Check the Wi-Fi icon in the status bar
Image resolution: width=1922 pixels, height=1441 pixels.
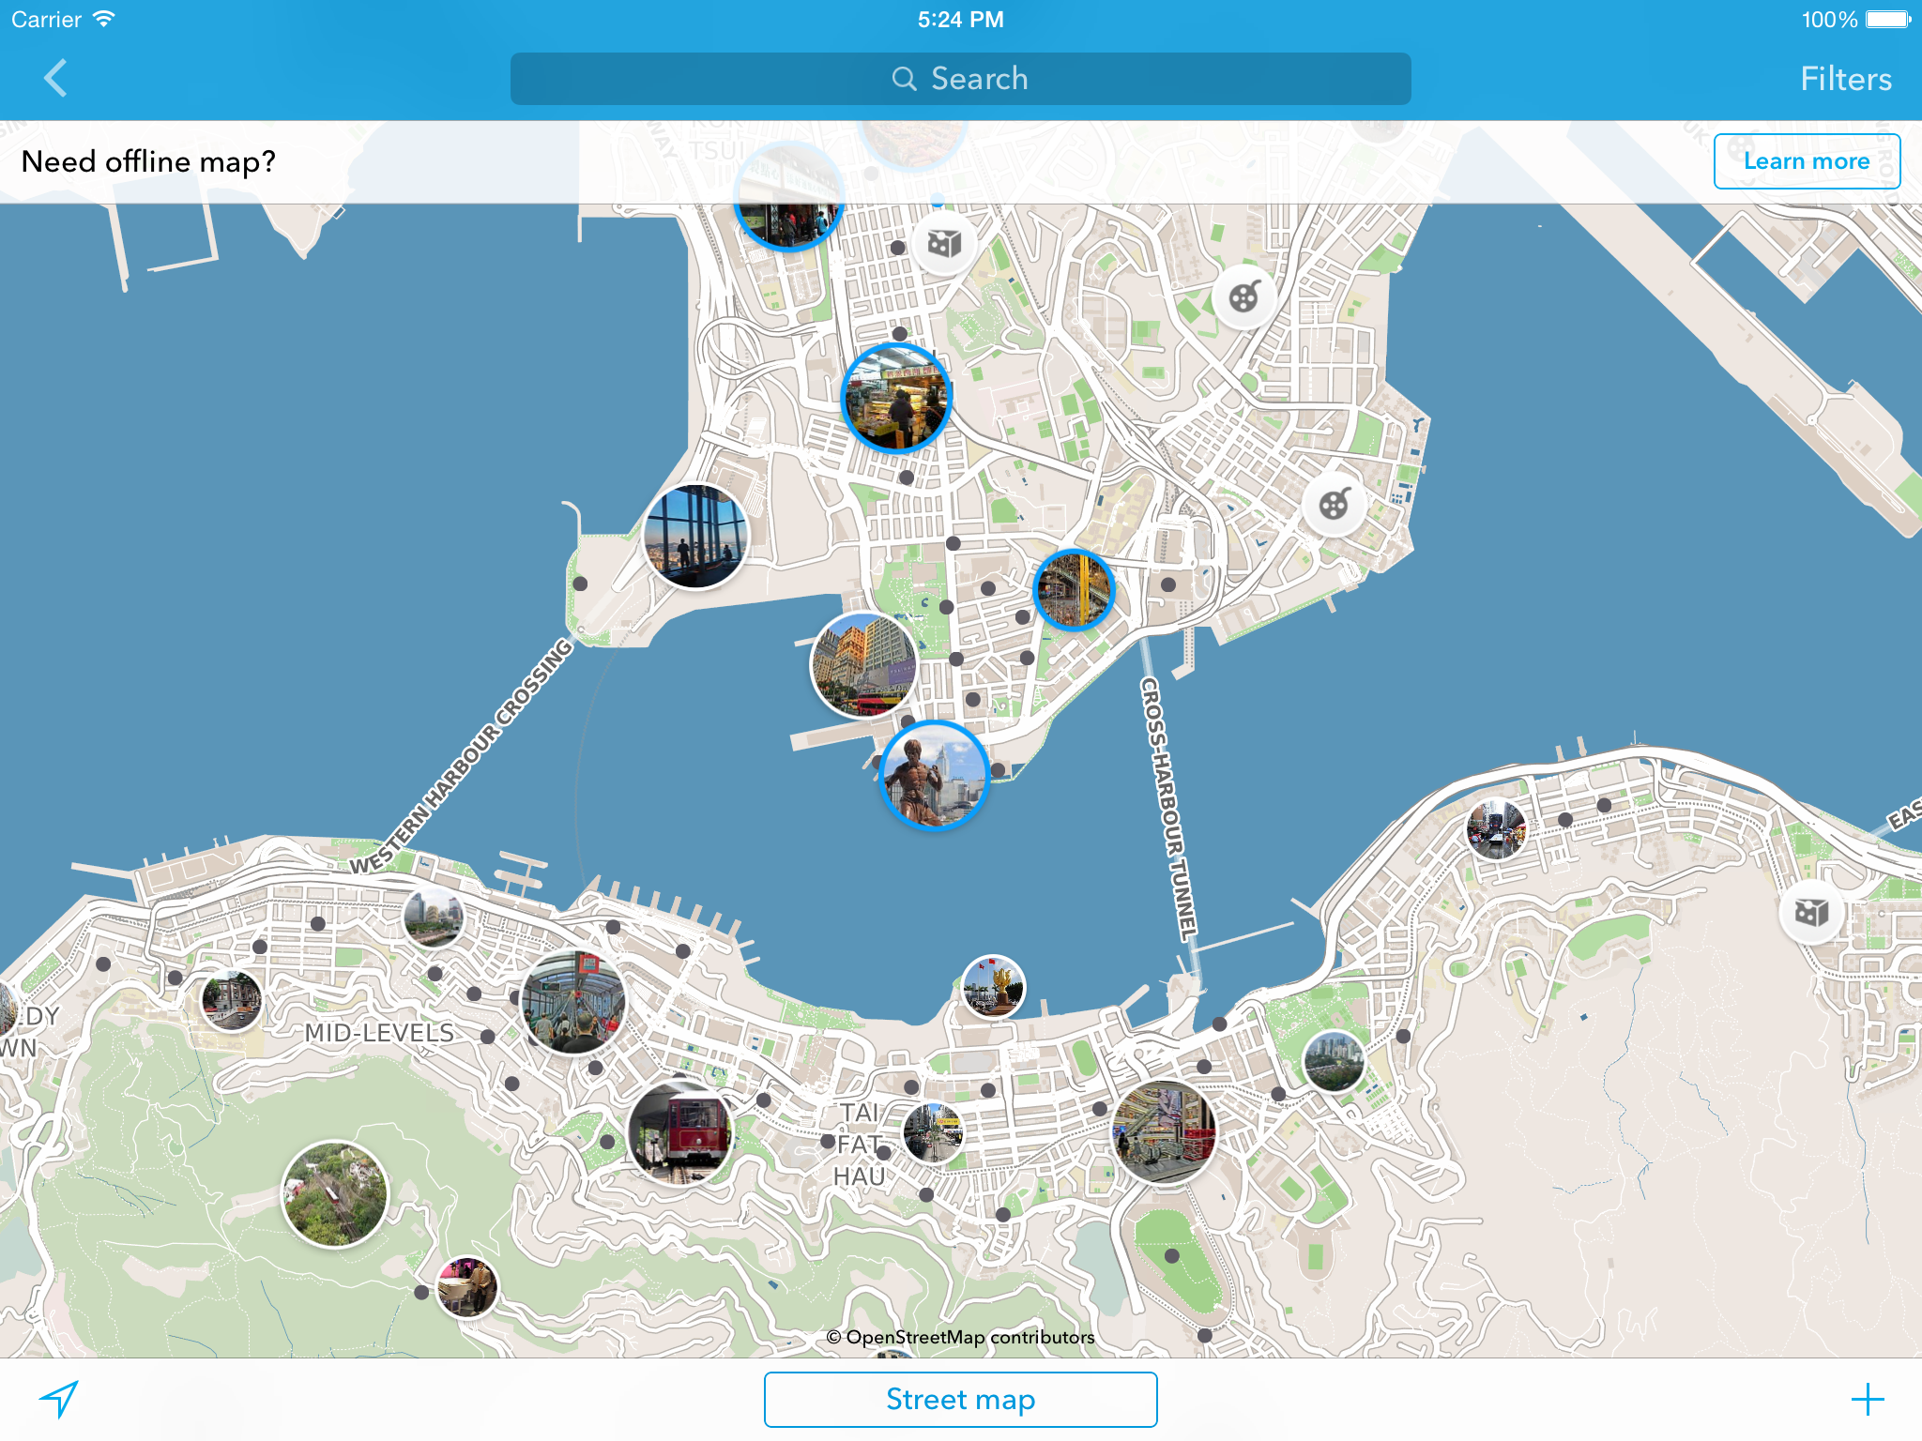[x=104, y=19]
